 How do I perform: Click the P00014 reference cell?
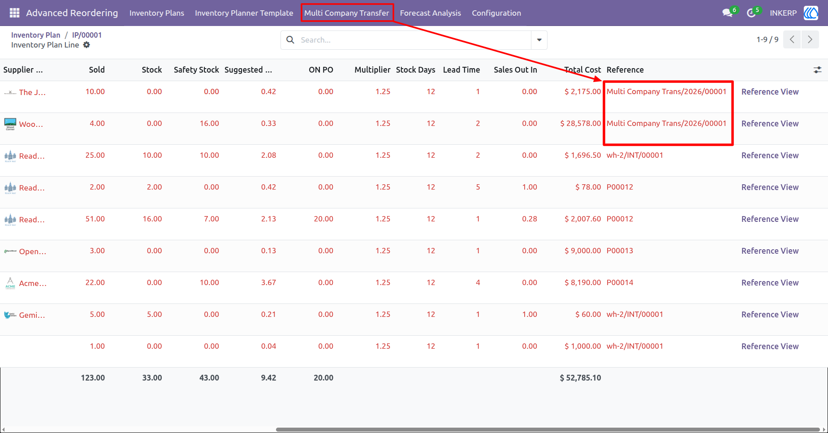pyautogui.click(x=620, y=283)
